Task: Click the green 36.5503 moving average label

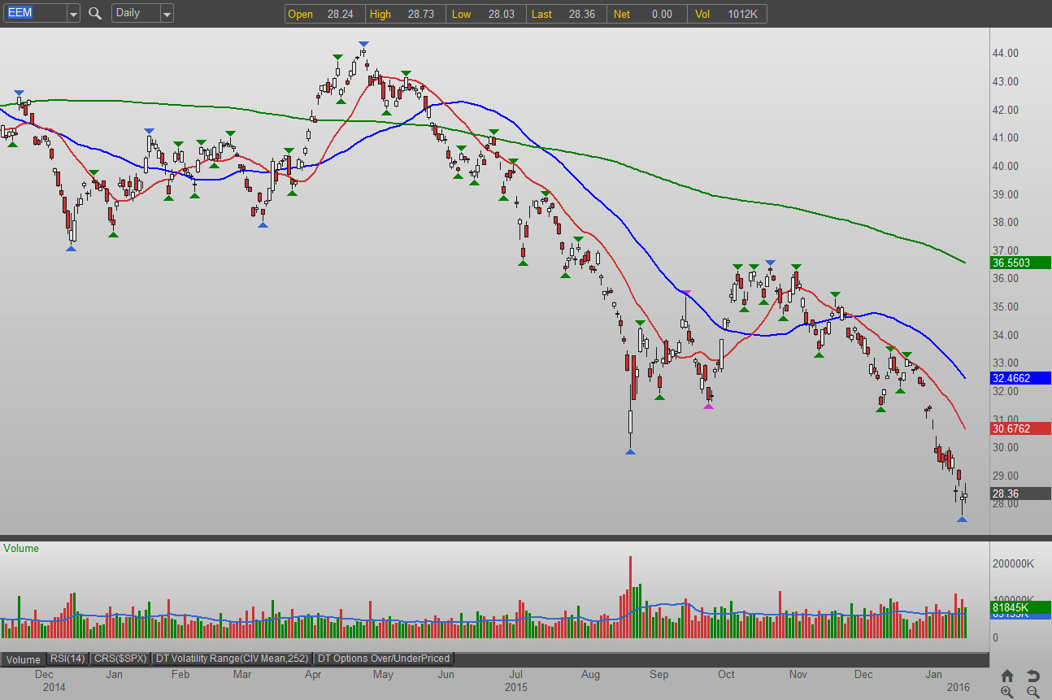Action: coord(1020,263)
